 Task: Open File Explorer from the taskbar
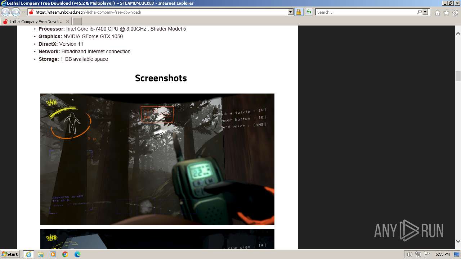coord(41,254)
